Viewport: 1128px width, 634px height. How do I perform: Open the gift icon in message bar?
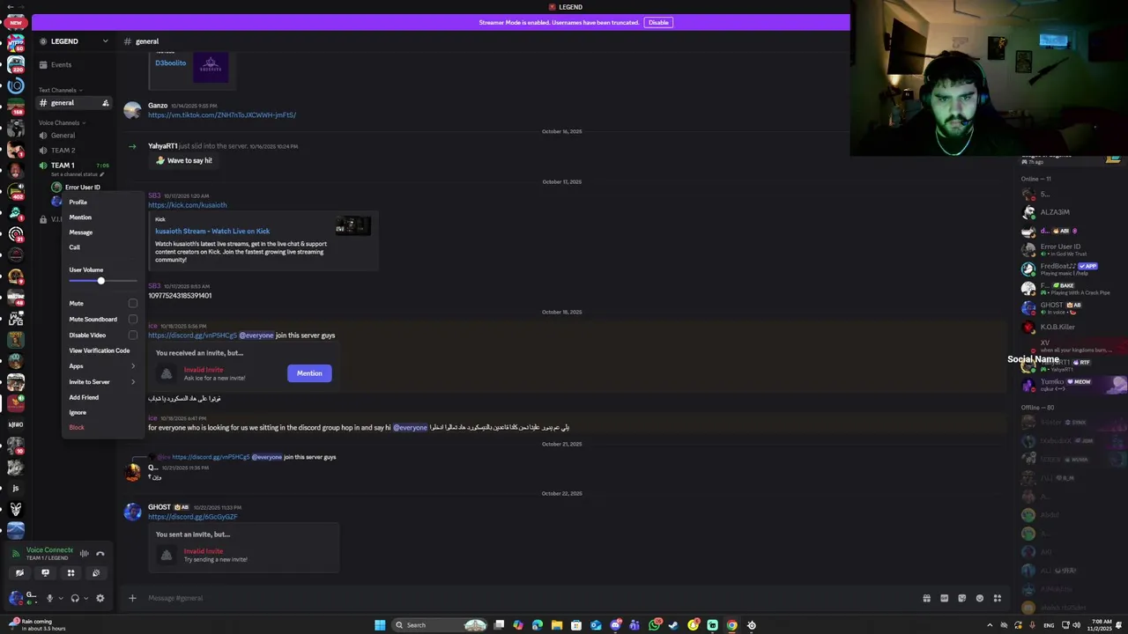[926, 598]
